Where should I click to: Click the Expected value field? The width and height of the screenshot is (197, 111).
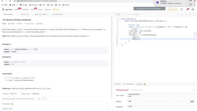(x=161, y=107)
